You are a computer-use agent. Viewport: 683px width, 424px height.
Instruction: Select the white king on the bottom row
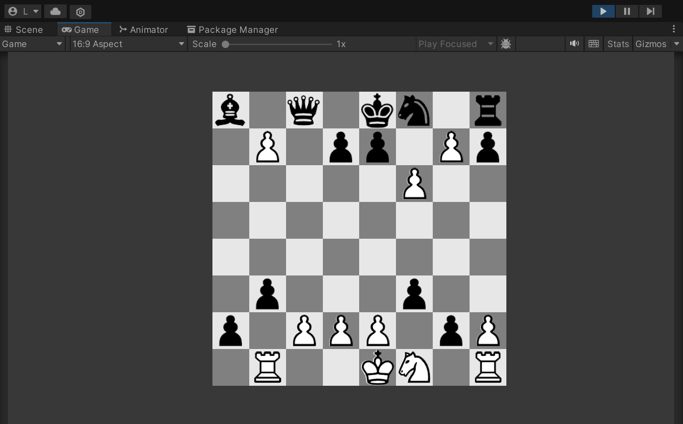tap(377, 368)
